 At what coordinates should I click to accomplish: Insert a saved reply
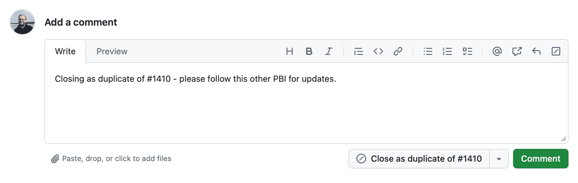click(x=536, y=51)
